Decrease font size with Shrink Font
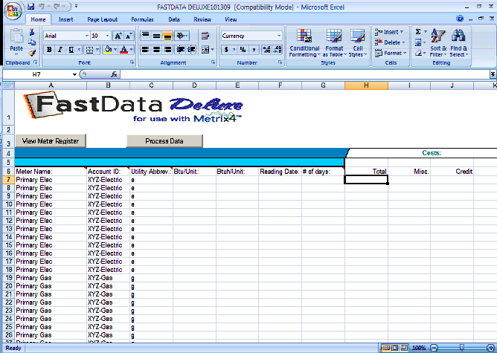The image size is (497, 353). tap(129, 36)
